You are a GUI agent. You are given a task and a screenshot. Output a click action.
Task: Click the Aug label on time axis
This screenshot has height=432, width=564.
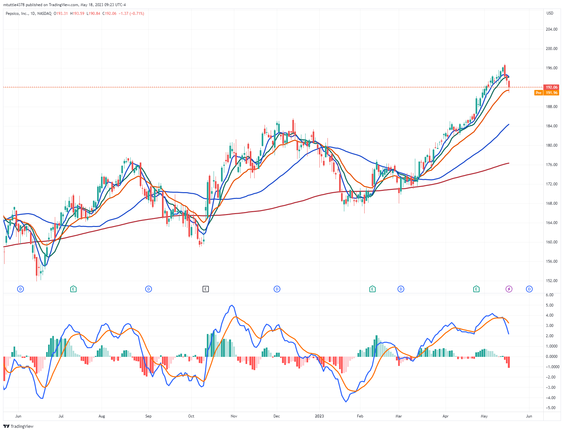[x=102, y=416]
